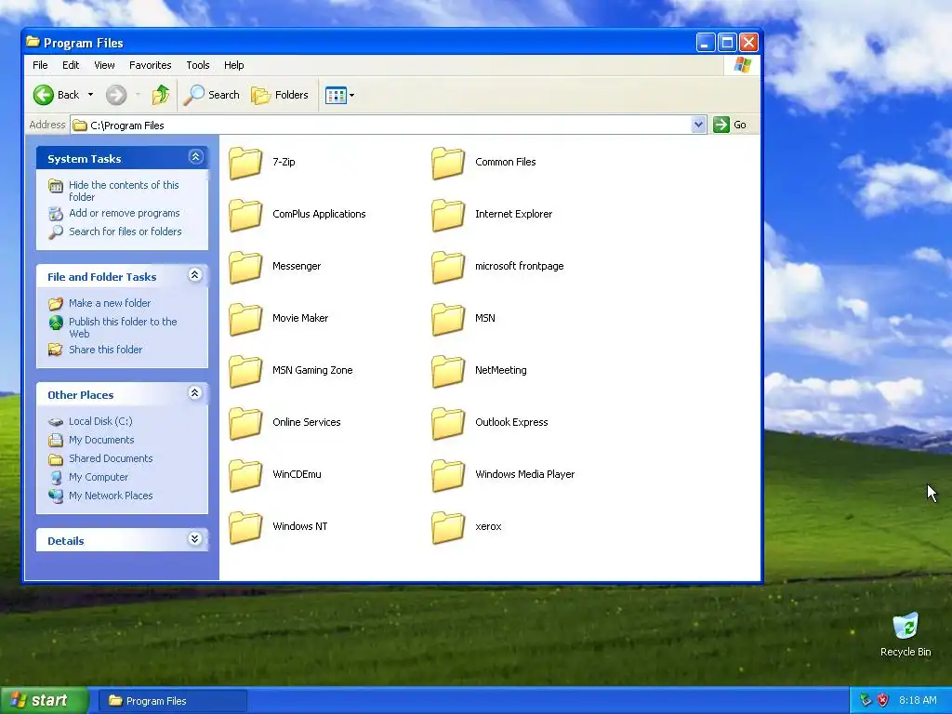This screenshot has width=952, height=714.
Task: Open the Help menu
Action: pos(233,65)
